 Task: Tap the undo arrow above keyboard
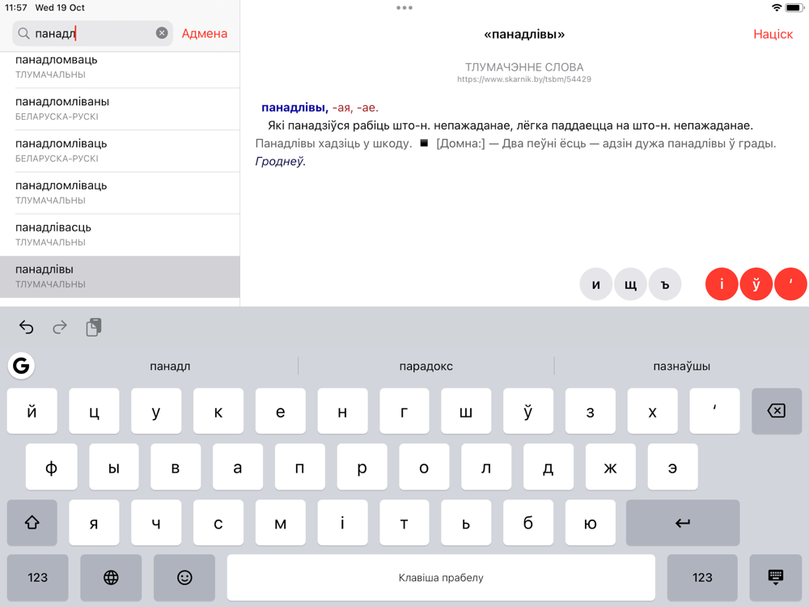tap(27, 327)
